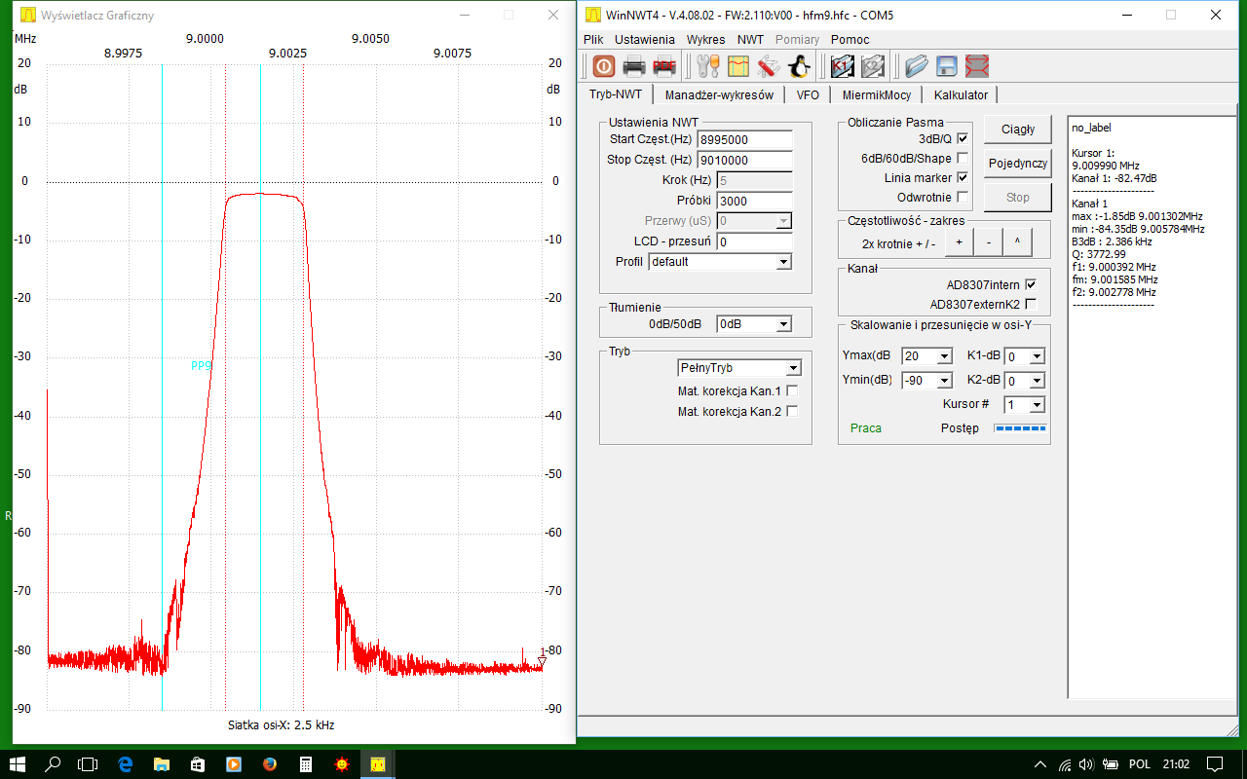Screen dimensions: 1247x779
Task: Click the printer icon in the toolbar
Action: [x=634, y=66]
